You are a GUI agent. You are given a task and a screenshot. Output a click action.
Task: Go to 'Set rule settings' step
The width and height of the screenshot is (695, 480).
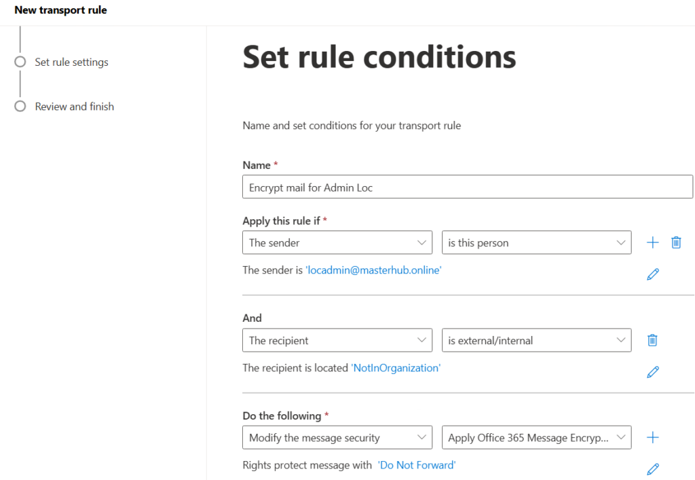click(x=71, y=62)
